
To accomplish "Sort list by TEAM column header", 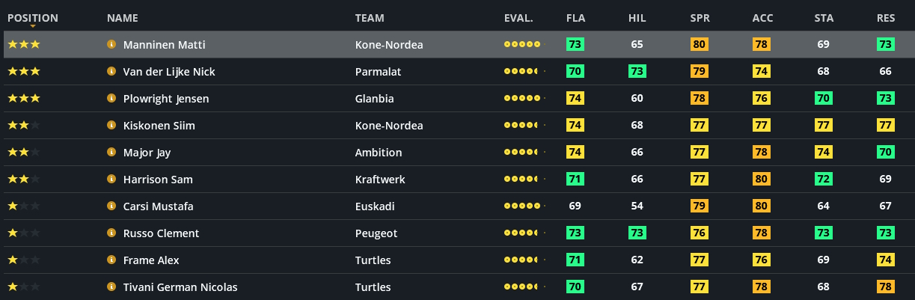I will click(370, 18).
